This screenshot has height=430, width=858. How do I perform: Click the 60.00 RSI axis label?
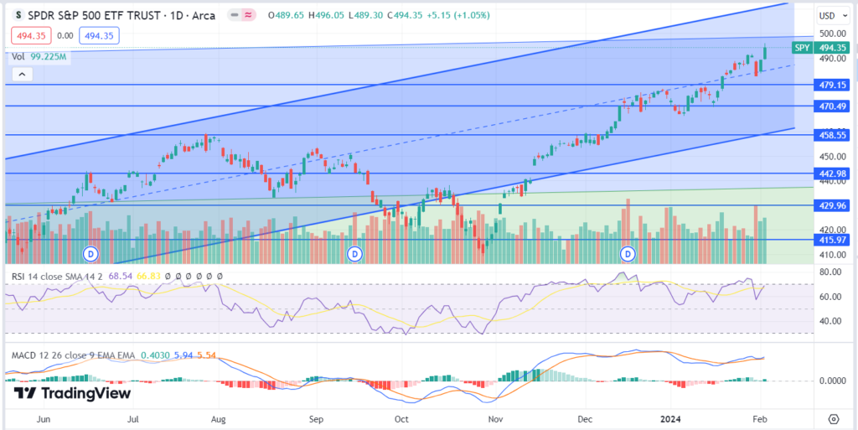pos(832,297)
